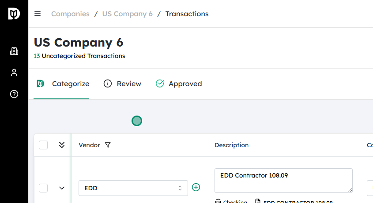Click the app logo in sidebar
The image size is (373, 203).
(x=14, y=14)
